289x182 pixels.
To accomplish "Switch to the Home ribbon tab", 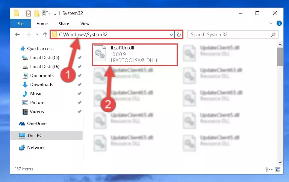I will tap(42, 24).
